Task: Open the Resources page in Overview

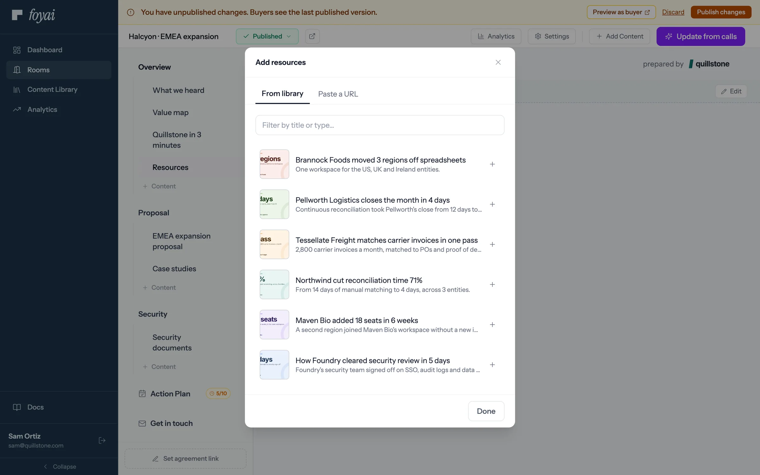Action: [170, 167]
